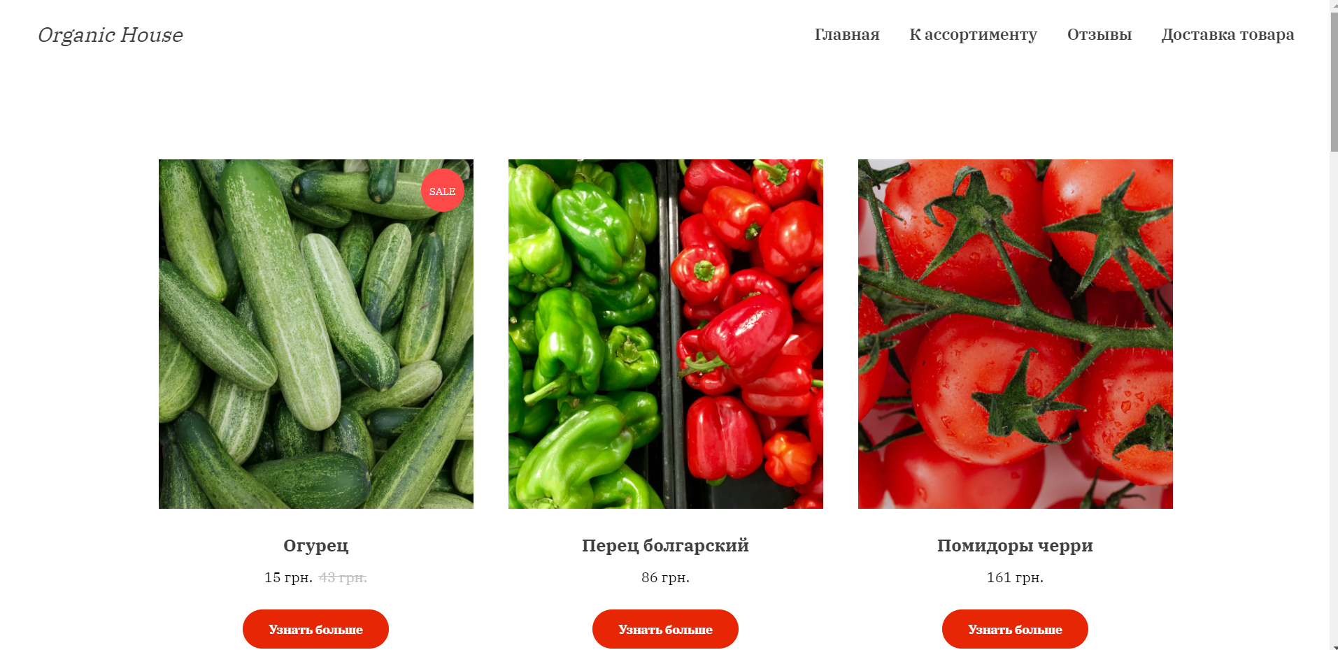Select Доставка товара in navigation

[1227, 34]
